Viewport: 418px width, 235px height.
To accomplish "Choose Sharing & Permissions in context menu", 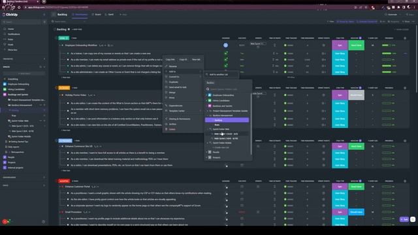I will (180, 119).
